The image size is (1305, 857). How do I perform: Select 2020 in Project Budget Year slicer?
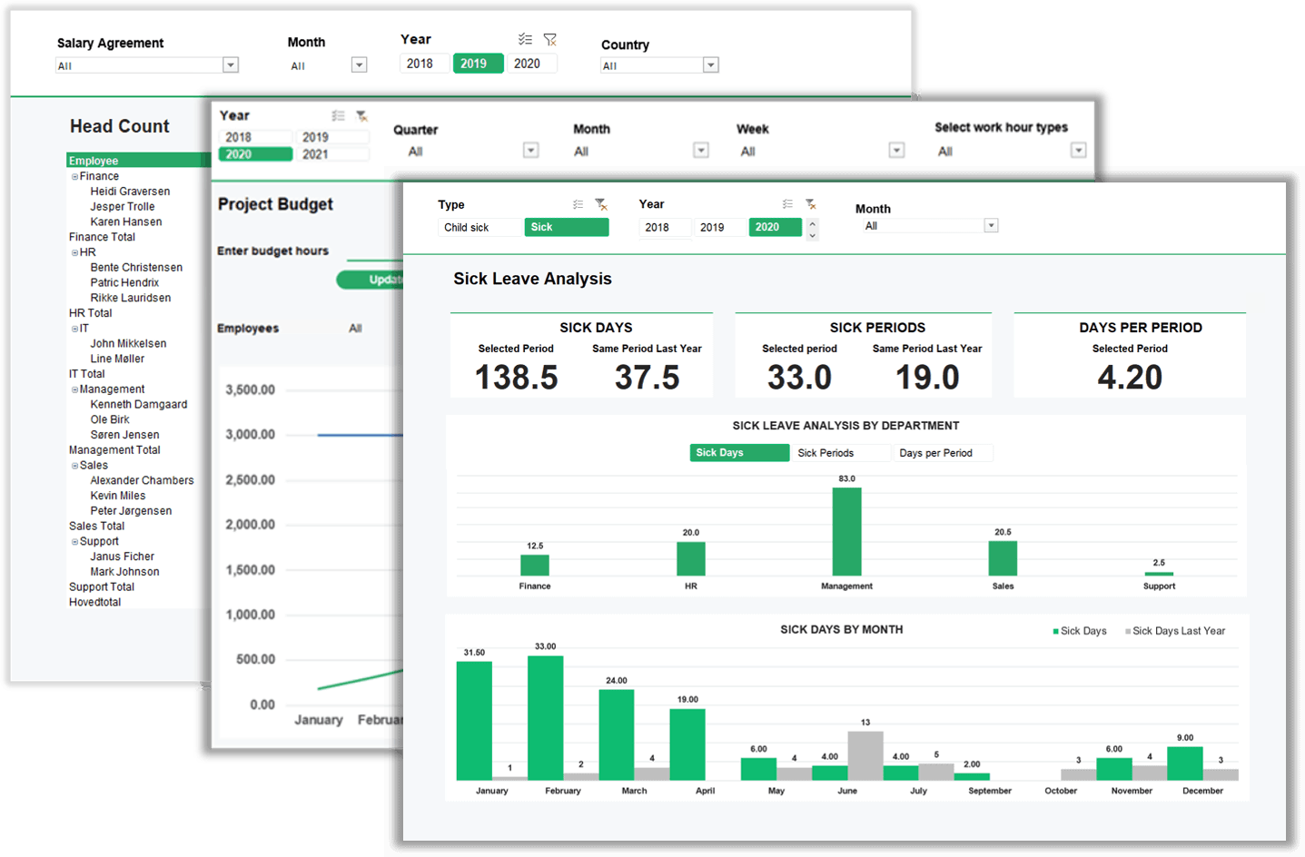[x=255, y=154]
